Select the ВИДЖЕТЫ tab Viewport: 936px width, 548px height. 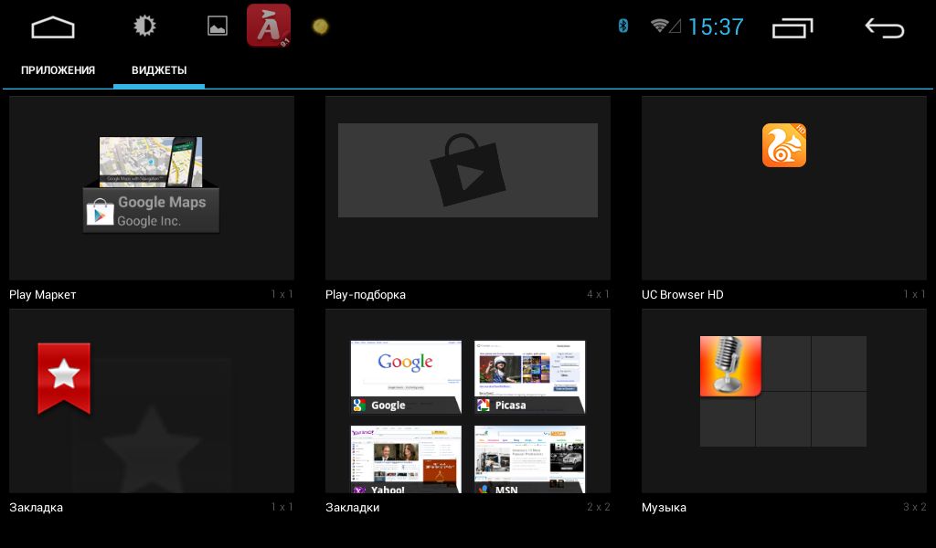tap(159, 70)
